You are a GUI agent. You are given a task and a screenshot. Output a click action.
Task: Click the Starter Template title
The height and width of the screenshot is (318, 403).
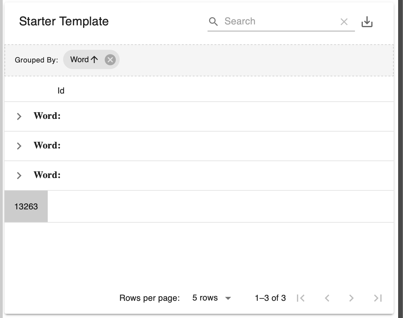[64, 21]
